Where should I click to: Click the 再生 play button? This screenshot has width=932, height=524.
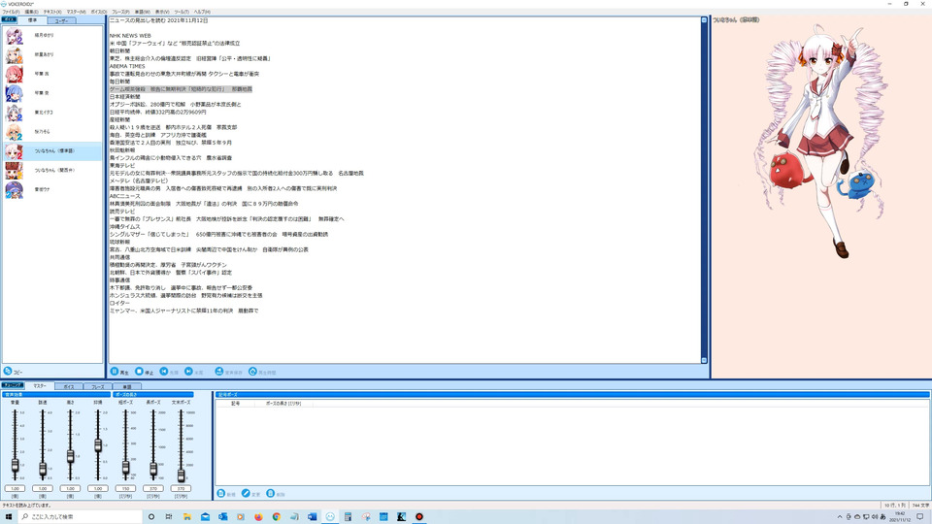coord(119,372)
